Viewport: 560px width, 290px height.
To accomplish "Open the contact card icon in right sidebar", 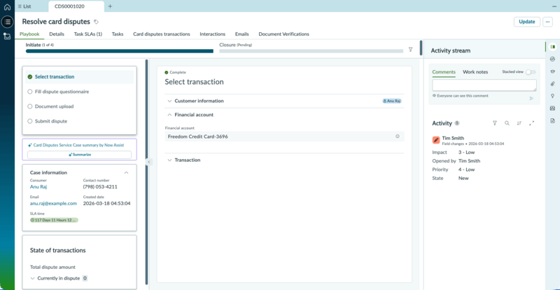I will point(552,109).
